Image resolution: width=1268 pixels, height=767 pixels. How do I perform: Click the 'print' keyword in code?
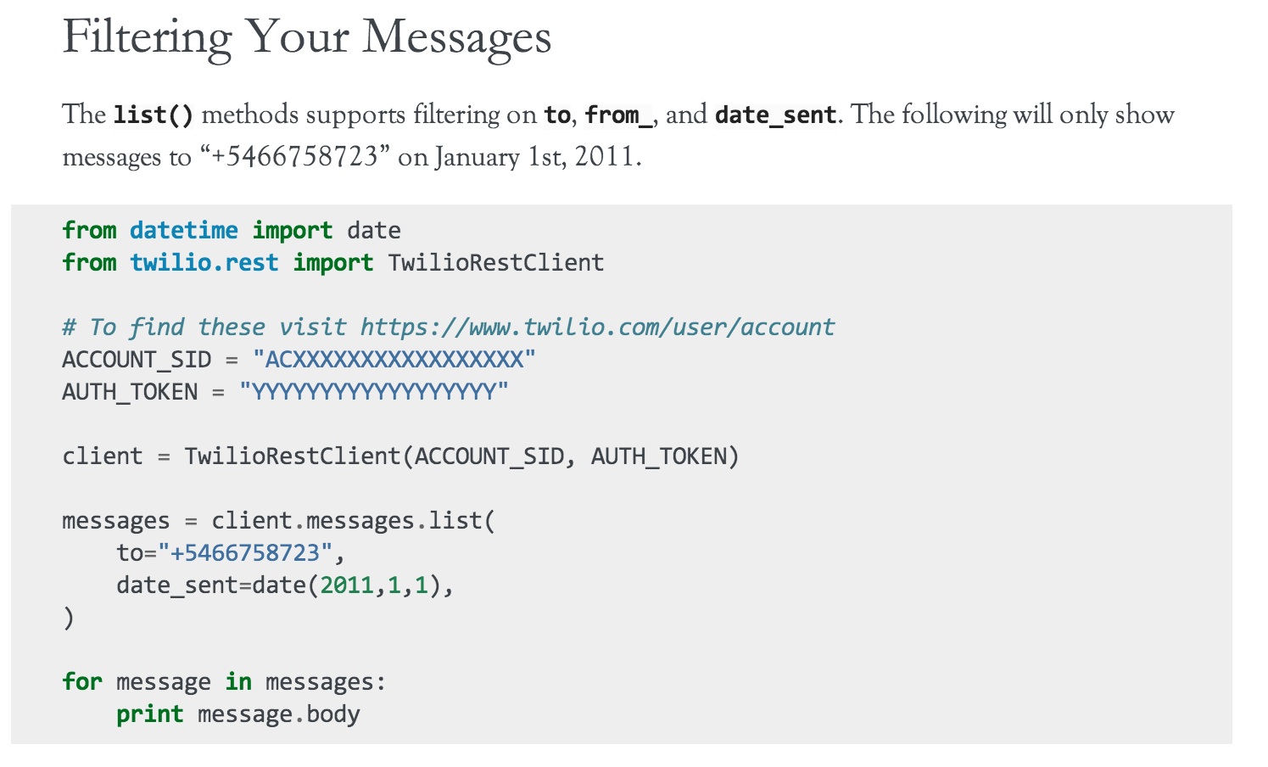(150, 714)
